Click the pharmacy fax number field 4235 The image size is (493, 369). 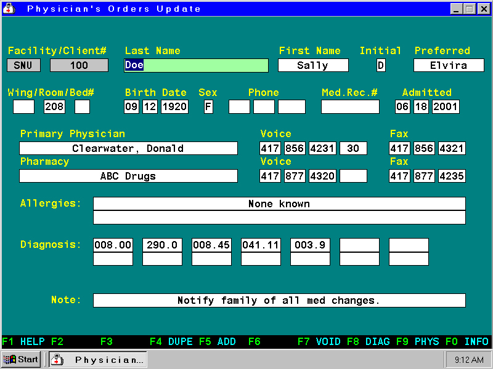[452, 176]
